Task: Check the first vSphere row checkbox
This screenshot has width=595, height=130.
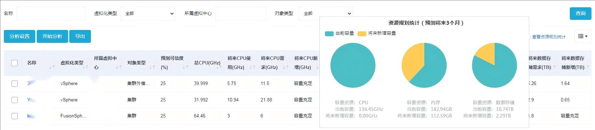Action: click(x=14, y=84)
